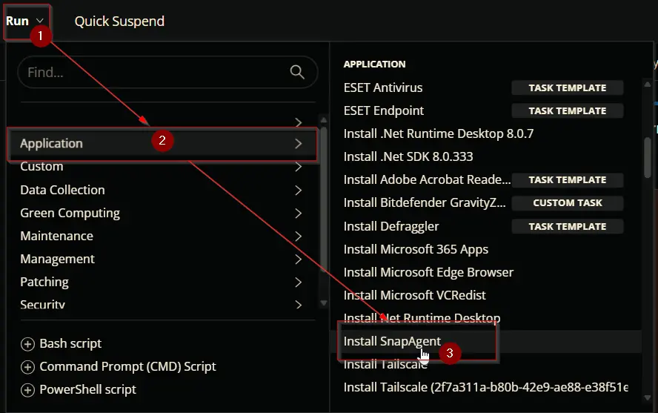Viewport: 658px width, 413px height.
Task: Select Install .Net SDK 8.0.333
Action: (x=408, y=156)
